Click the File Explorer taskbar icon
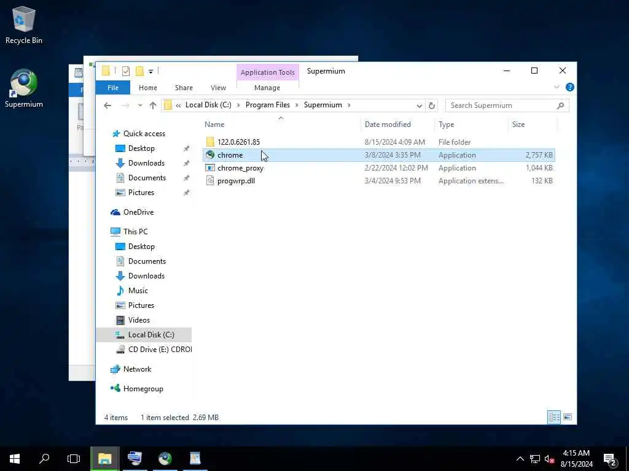 (104, 459)
